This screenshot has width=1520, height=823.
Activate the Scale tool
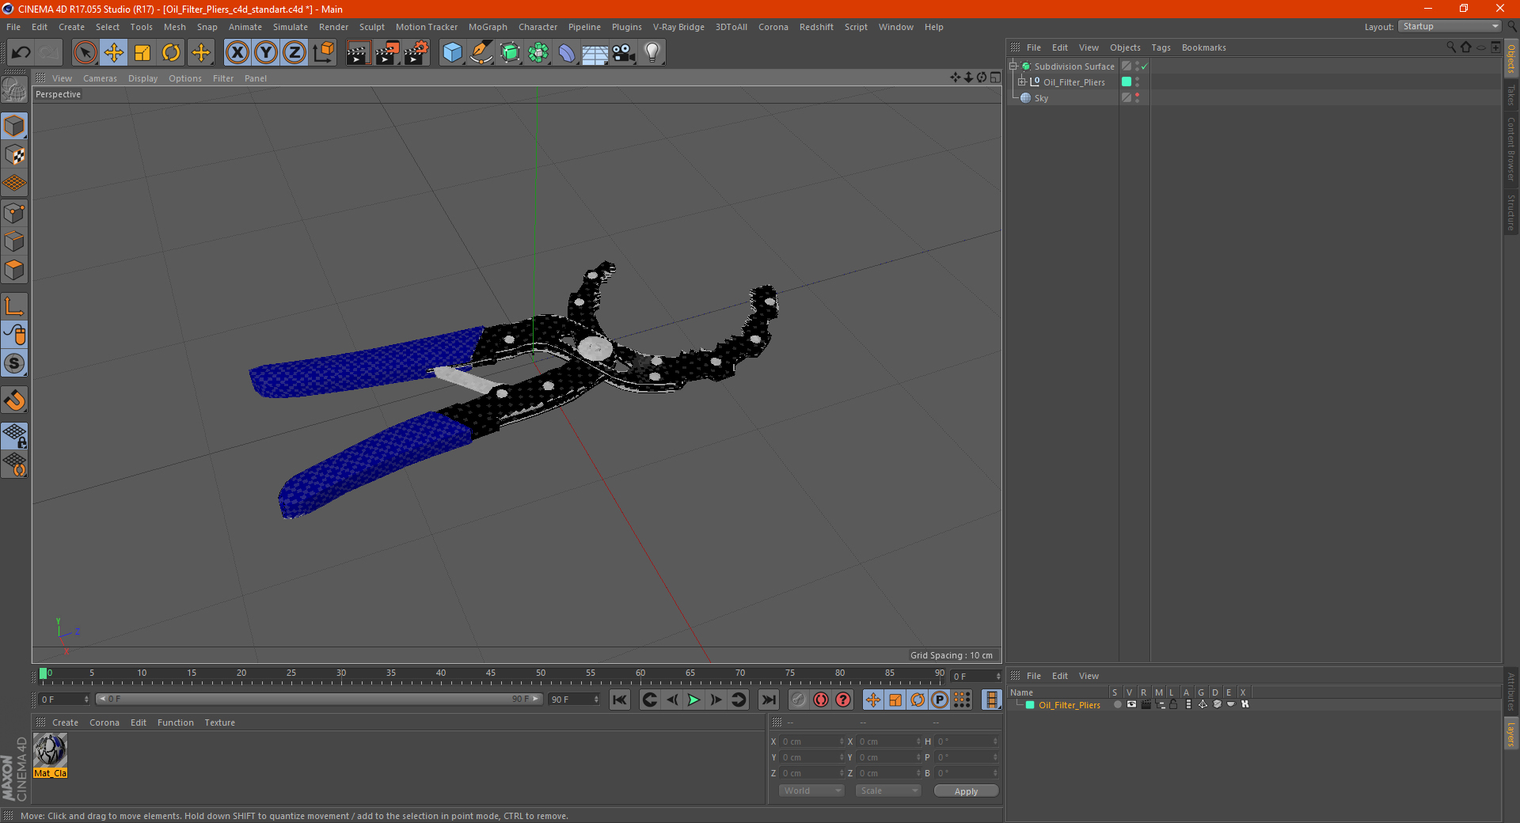pos(142,53)
